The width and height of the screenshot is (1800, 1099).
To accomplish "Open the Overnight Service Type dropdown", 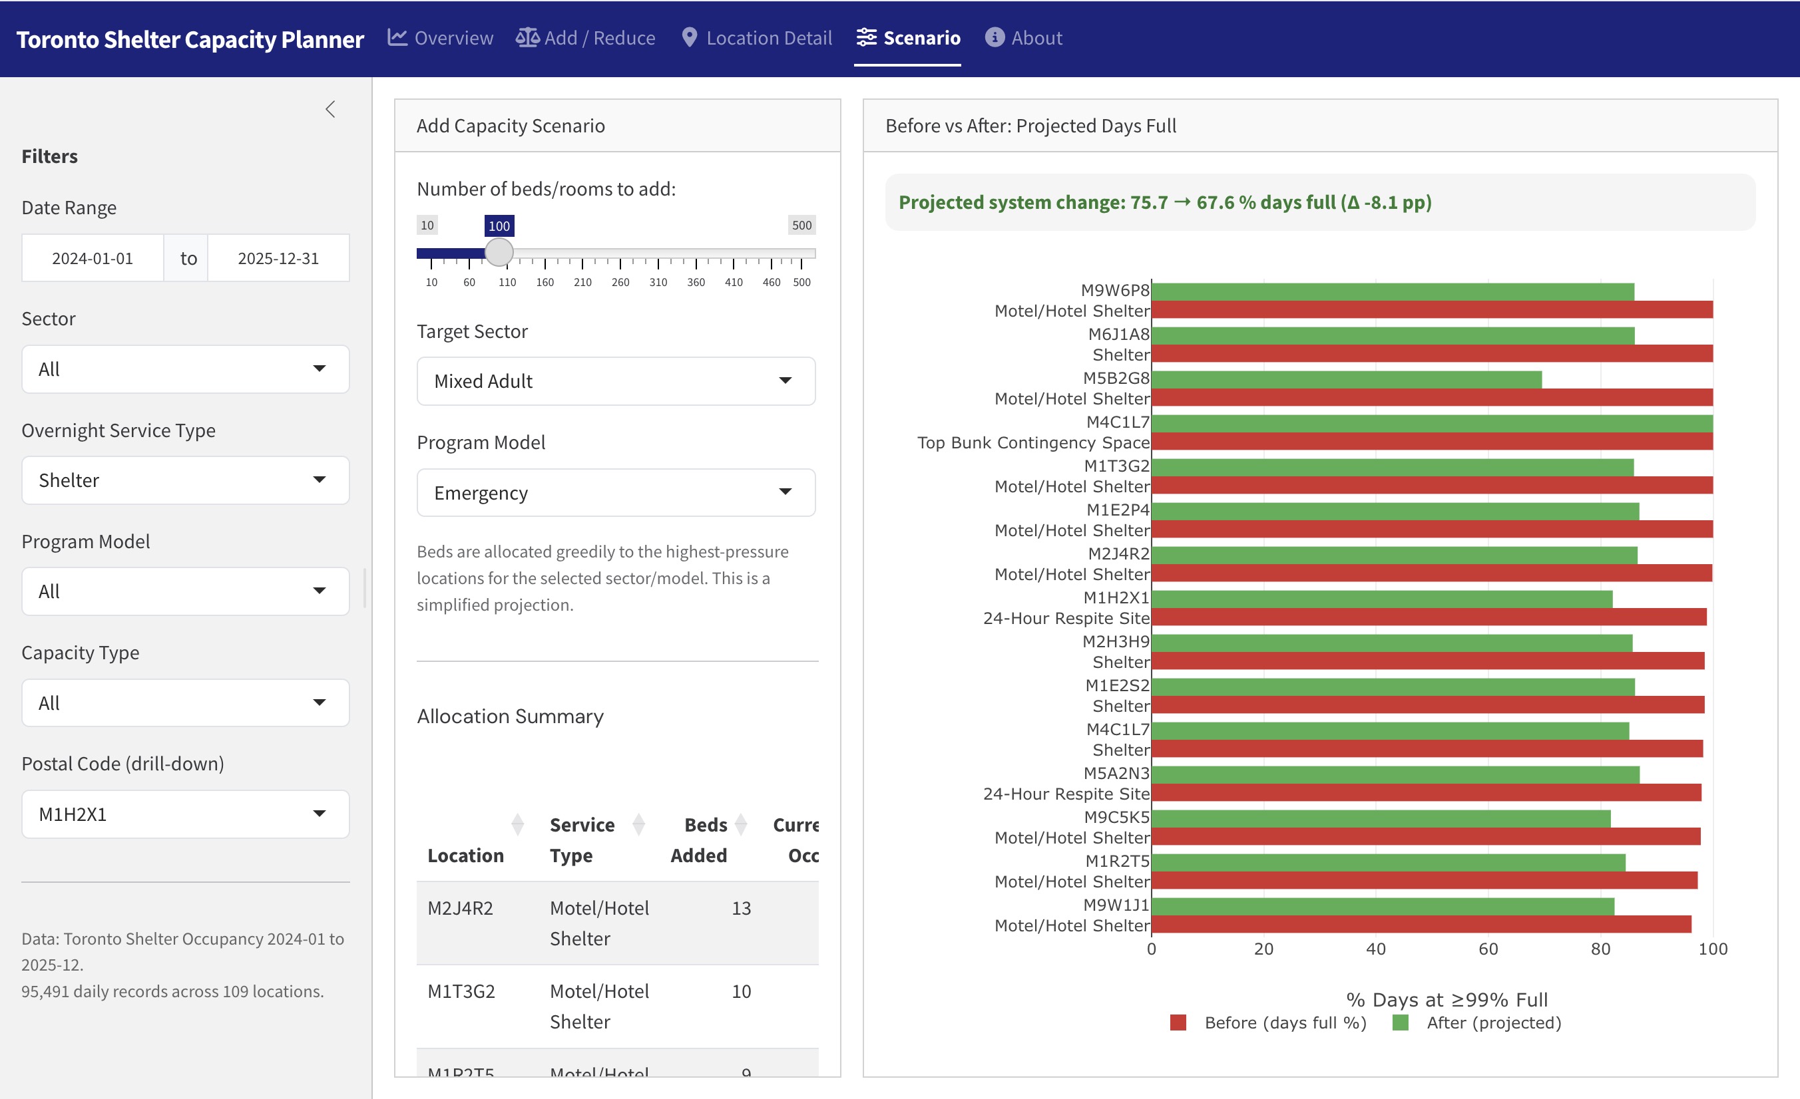I will [x=186, y=480].
